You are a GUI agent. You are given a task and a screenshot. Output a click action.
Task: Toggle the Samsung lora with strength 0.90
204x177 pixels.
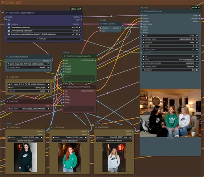pyautogui.click(x=9, y=31)
